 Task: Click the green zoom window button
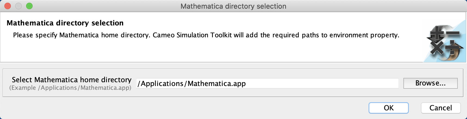point(29,6)
